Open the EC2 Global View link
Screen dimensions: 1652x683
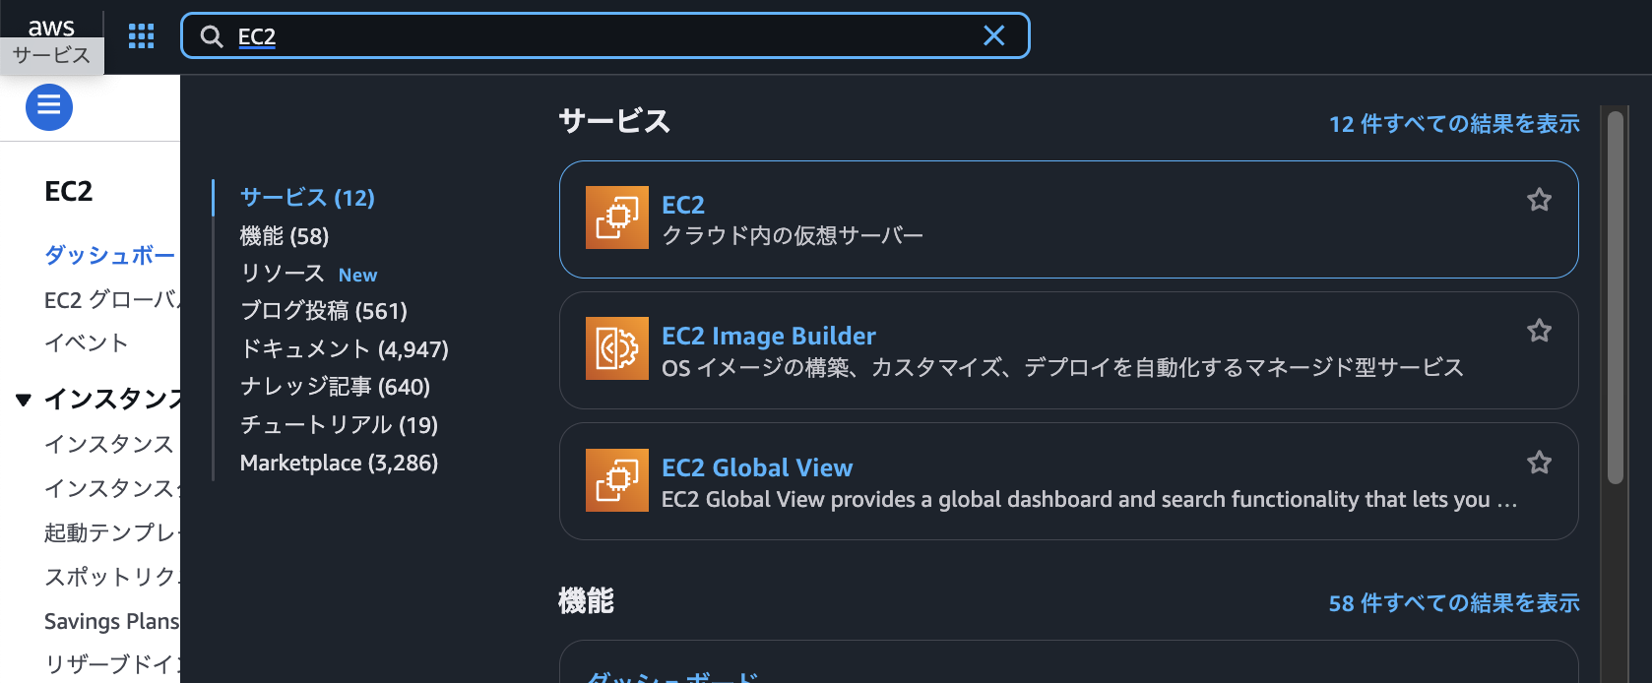(757, 467)
